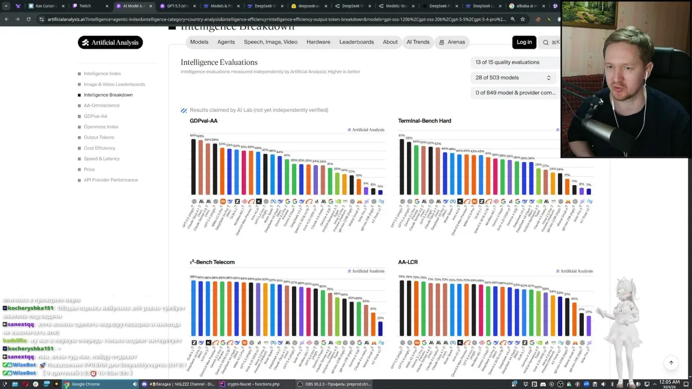Image resolution: width=692 pixels, height=389 pixels.
Task: Click the browser forward arrow
Action: click(x=17, y=19)
